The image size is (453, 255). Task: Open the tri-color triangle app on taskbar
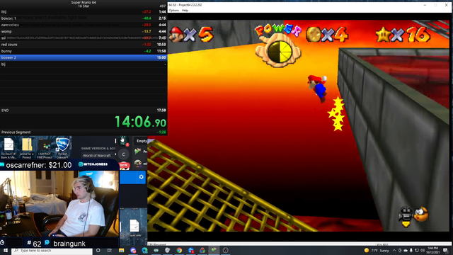[x=202, y=250]
